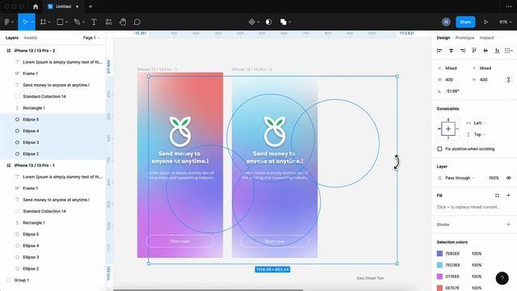Open the help question mark button
Screen dimensions: 517x291
pos(502,278)
